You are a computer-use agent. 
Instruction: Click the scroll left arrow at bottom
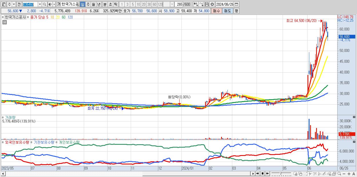point(3,174)
